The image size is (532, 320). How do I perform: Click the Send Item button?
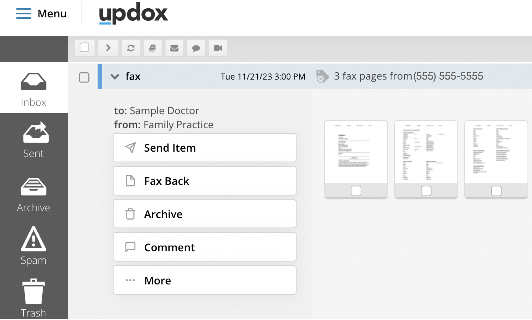click(x=205, y=148)
